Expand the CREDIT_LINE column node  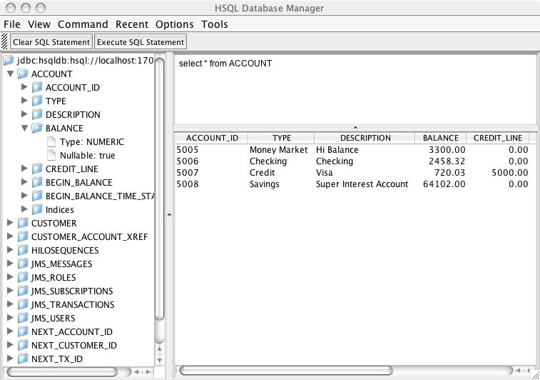click(x=24, y=169)
